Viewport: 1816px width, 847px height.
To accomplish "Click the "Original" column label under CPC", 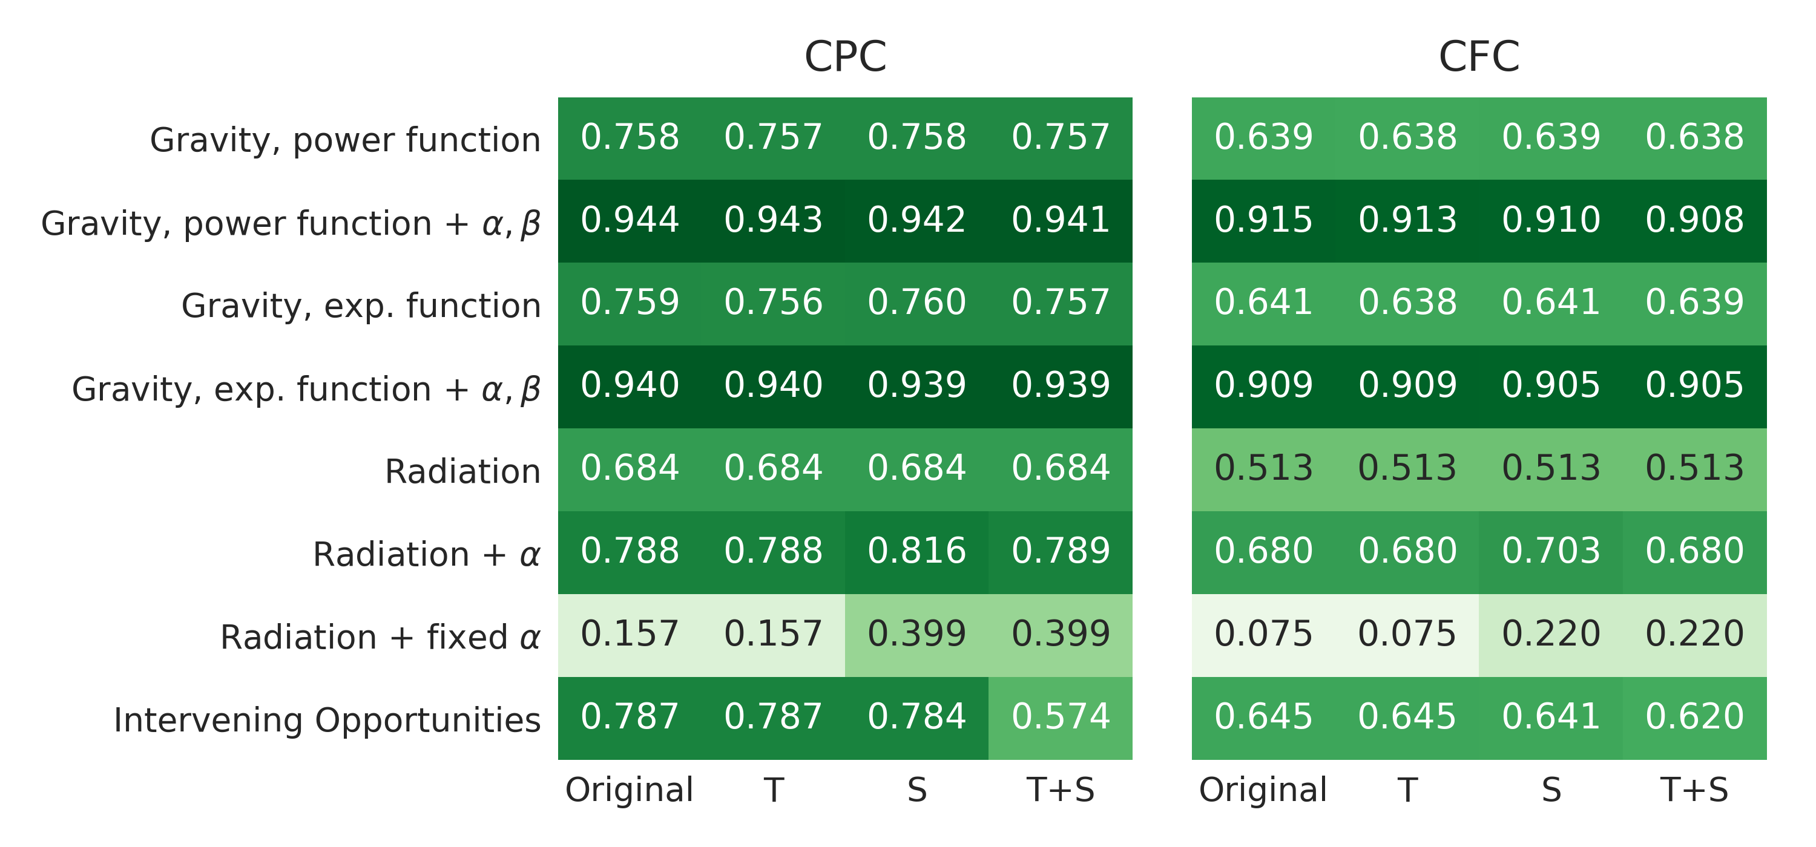I will (x=630, y=790).
